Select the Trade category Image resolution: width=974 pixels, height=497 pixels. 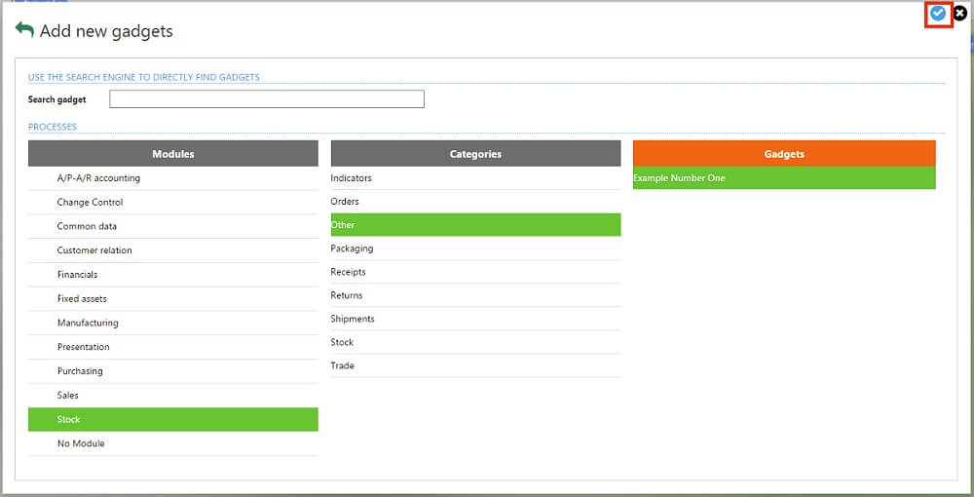point(343,365)
